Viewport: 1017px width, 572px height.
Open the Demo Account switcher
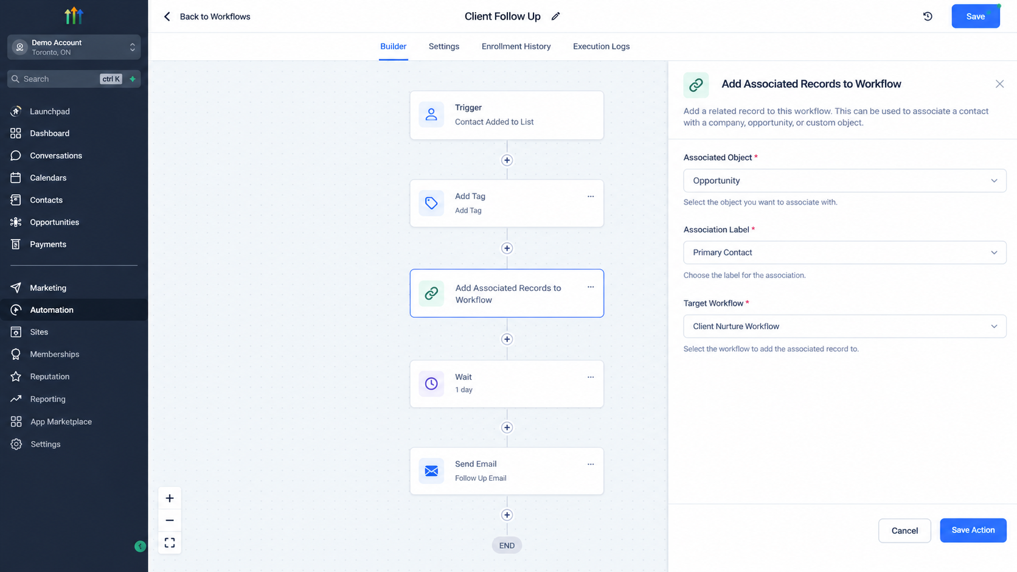pos(74,47)
